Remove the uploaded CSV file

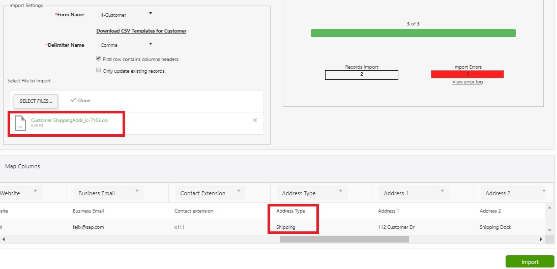[x=255, y=120]
